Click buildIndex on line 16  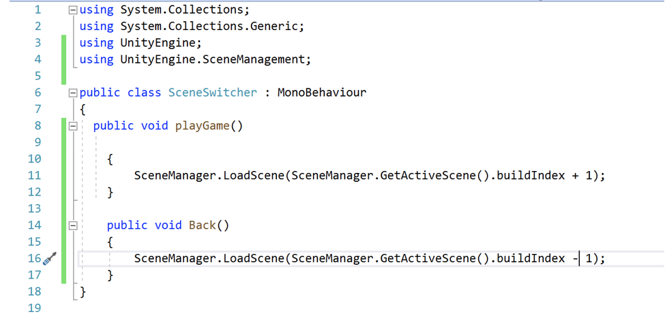530,259
